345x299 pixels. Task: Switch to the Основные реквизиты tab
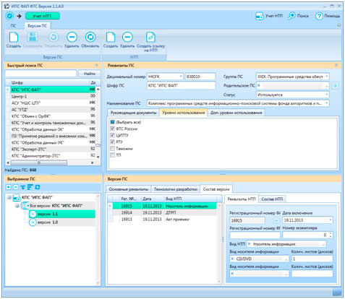(x=129, y=189)
